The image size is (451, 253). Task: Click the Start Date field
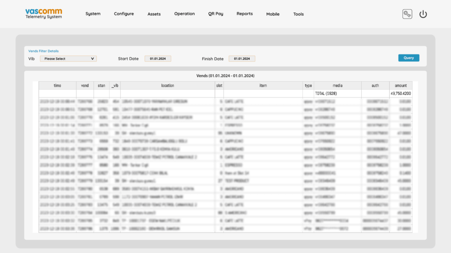point(158,58)
